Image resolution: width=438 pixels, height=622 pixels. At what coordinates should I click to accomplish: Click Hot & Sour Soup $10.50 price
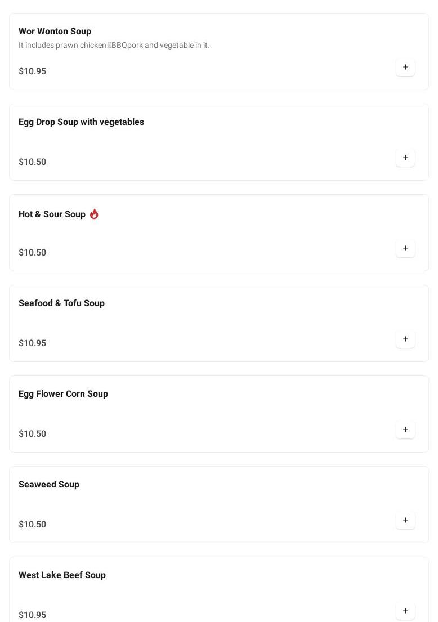click(x=32, y=253)
